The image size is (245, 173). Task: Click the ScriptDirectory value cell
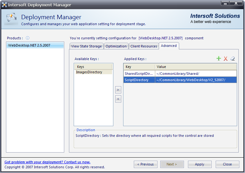click(195, 80)
